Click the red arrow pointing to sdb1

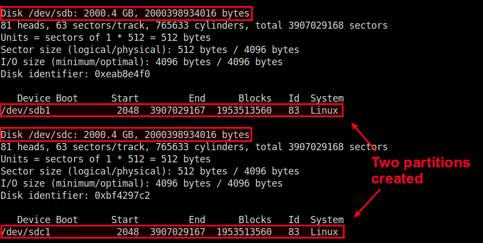[363, 137]
